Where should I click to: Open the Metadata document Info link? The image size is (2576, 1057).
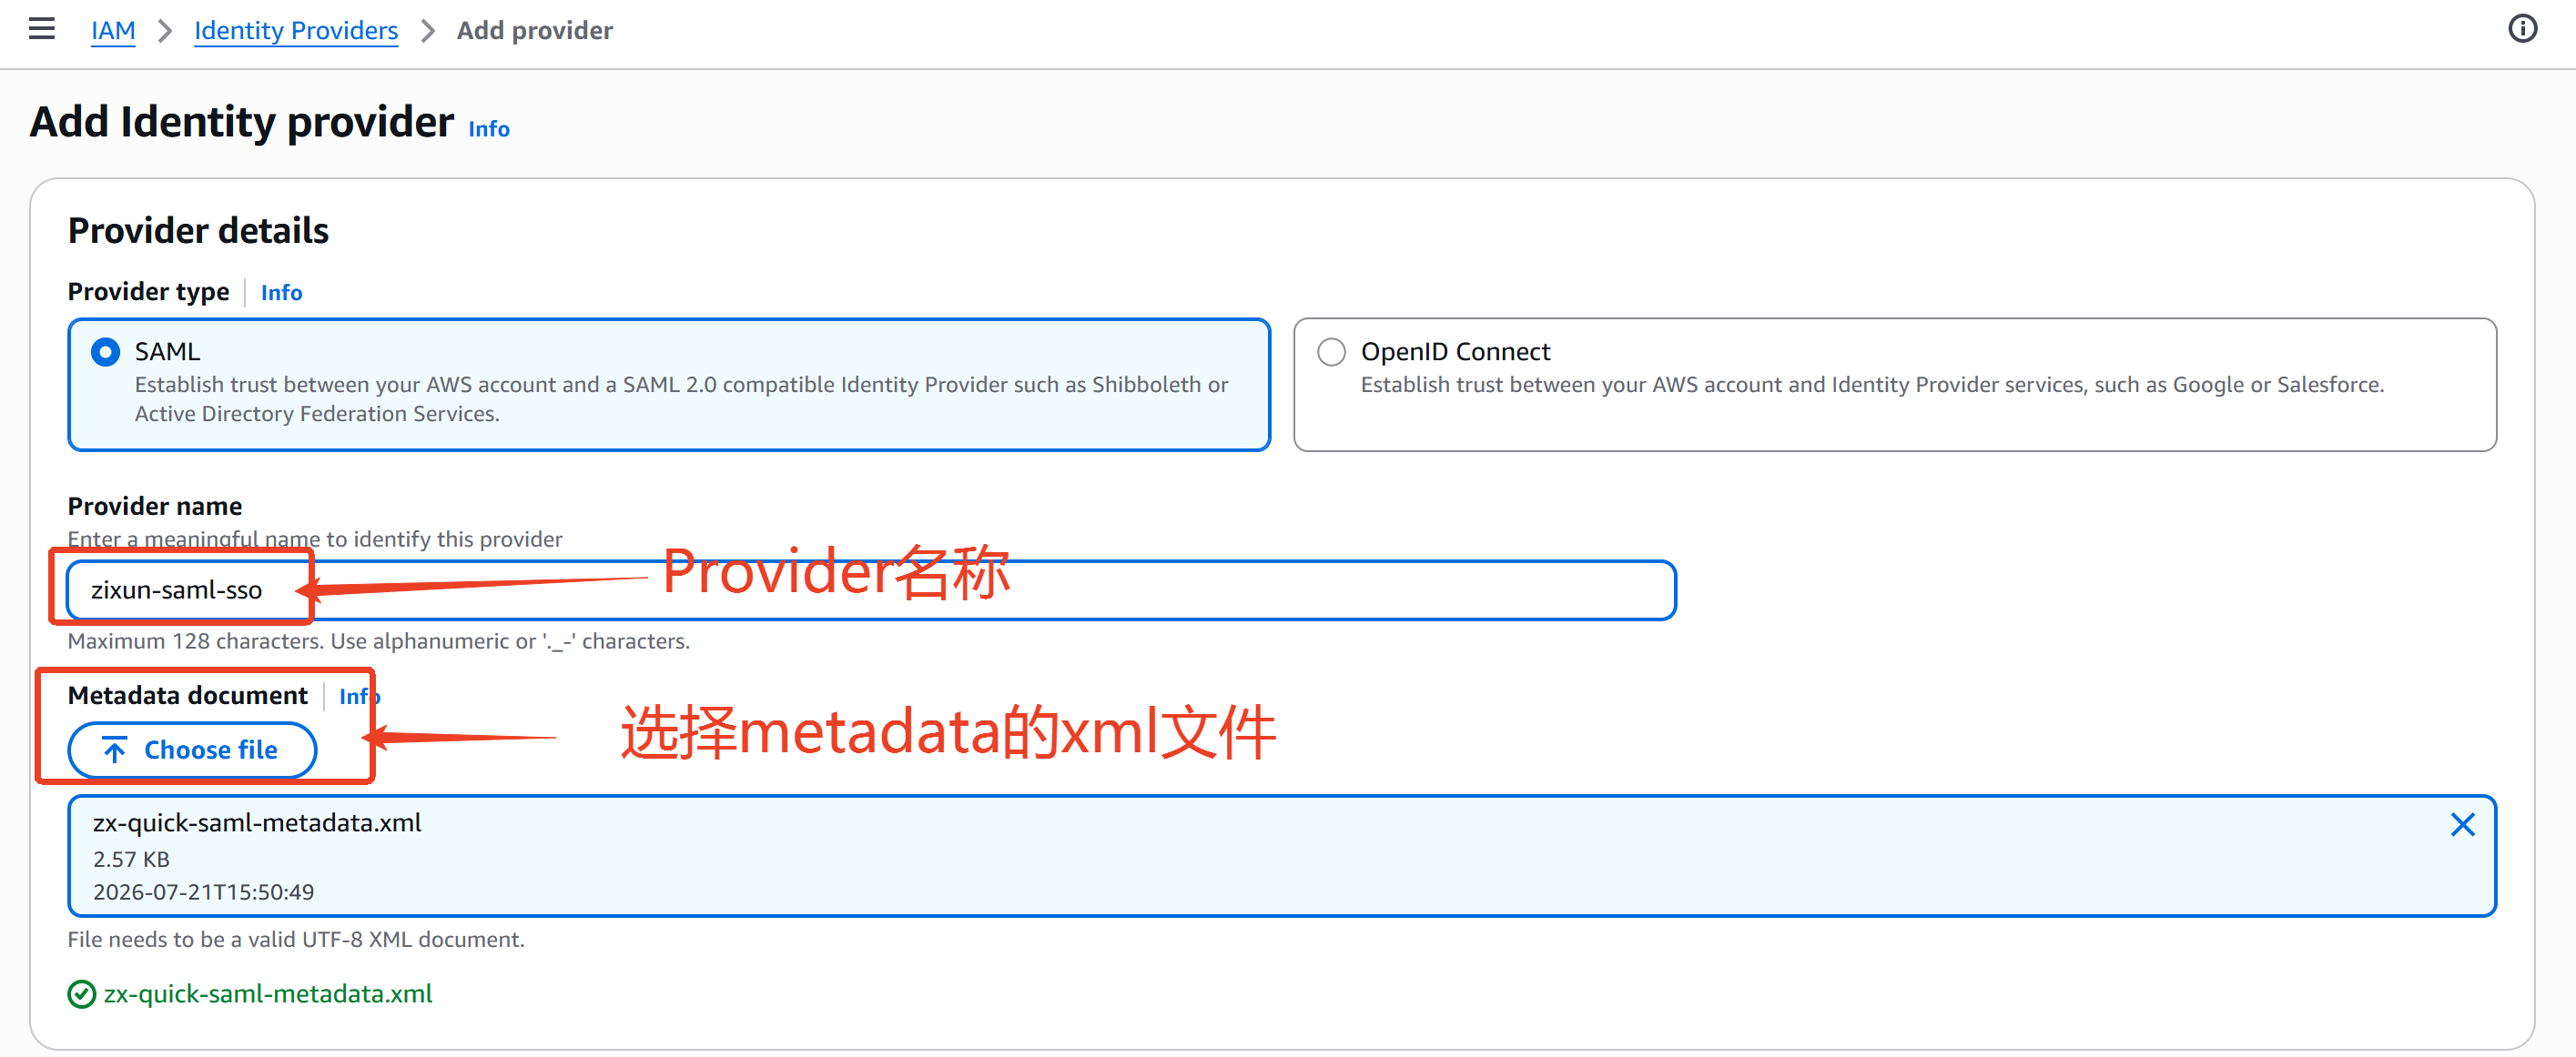[x=359, y=697]
